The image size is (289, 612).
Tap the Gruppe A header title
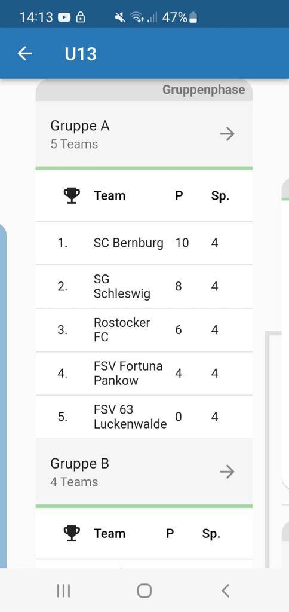80,126
